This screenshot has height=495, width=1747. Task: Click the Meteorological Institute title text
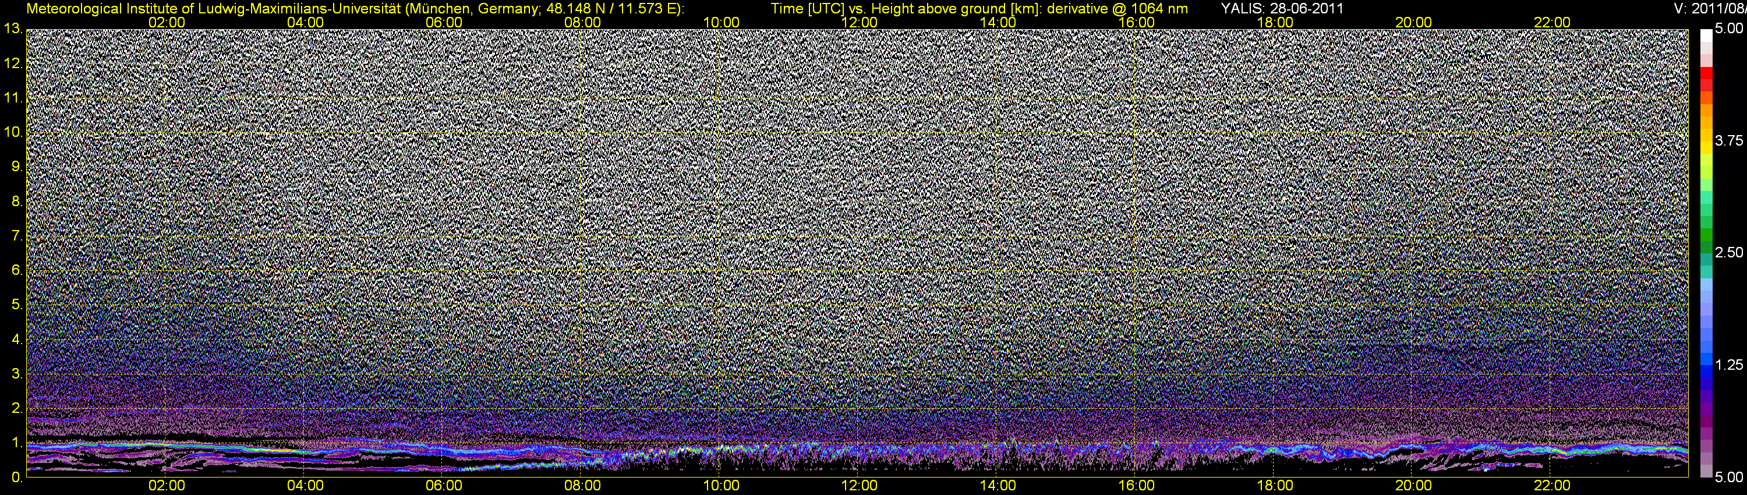(354, 9)
